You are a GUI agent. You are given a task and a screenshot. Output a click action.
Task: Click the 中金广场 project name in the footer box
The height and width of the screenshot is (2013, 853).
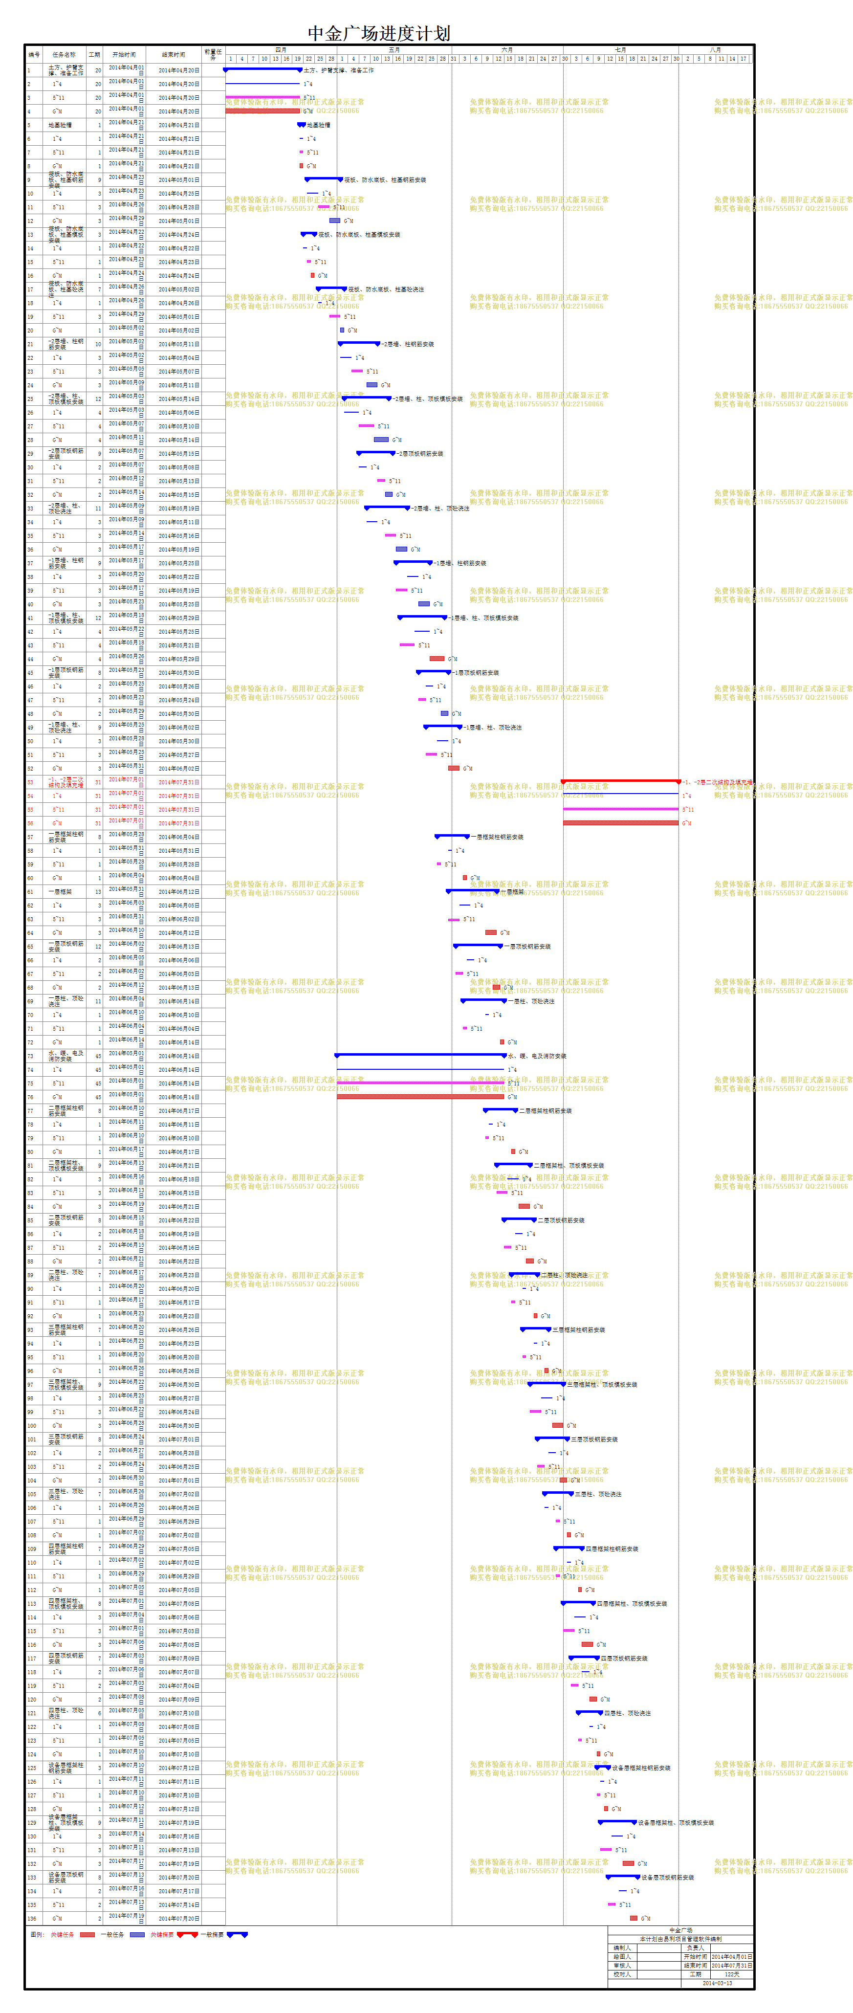(x=680, y=1931)
